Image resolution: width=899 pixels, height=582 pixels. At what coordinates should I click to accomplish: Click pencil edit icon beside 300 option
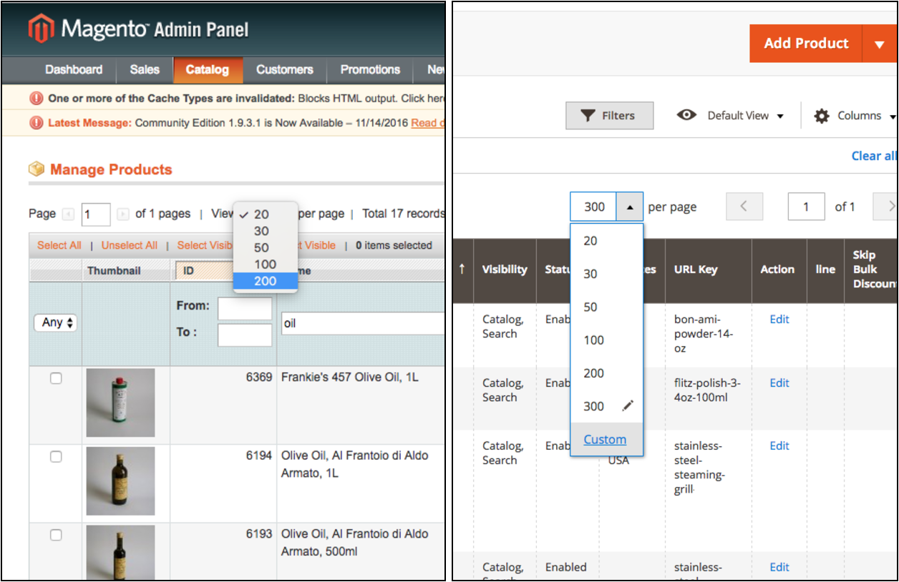628,406
